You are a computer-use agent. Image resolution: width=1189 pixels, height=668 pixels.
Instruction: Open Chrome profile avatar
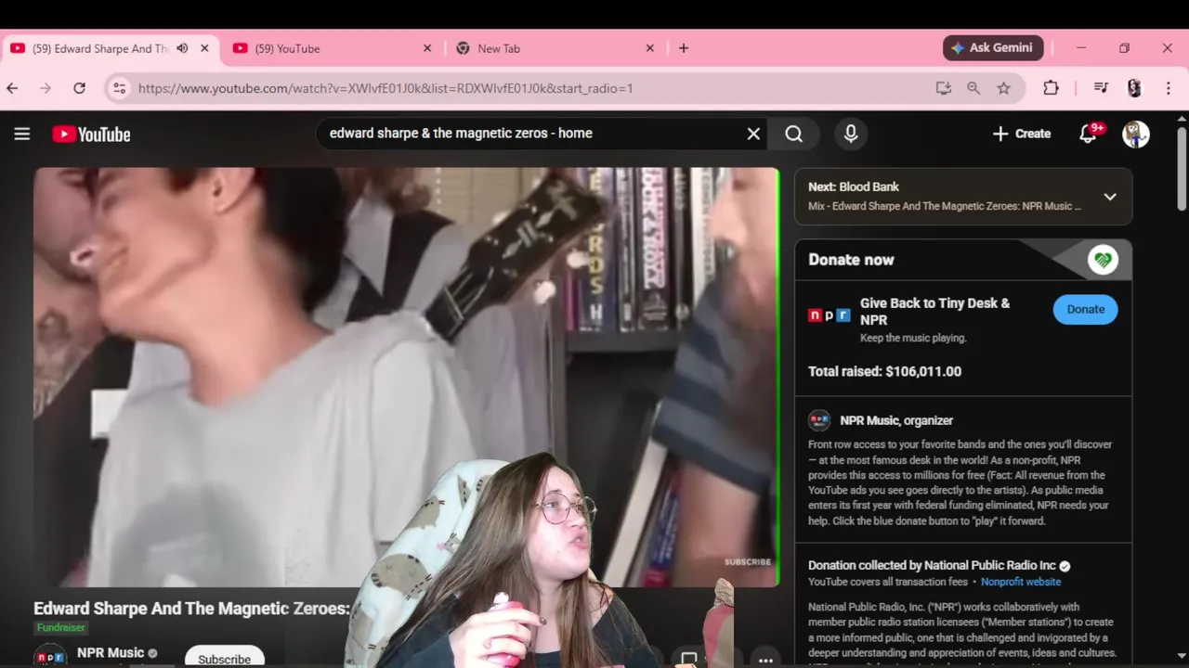click(1134, 88)
